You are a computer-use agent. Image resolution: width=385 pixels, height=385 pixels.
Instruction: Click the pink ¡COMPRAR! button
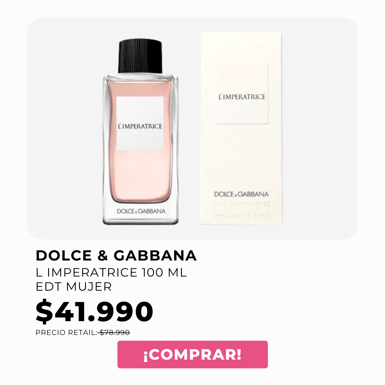click(x=193, y=355)
